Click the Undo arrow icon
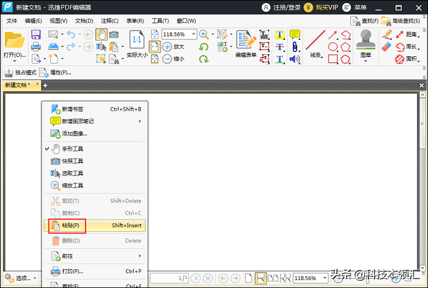Image resolution: width=428 pixels, height=288 pixels. (x=71, y=35)
